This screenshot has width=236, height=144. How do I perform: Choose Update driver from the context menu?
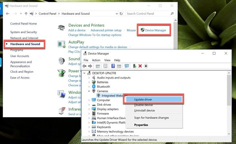(x=154, y=99)
